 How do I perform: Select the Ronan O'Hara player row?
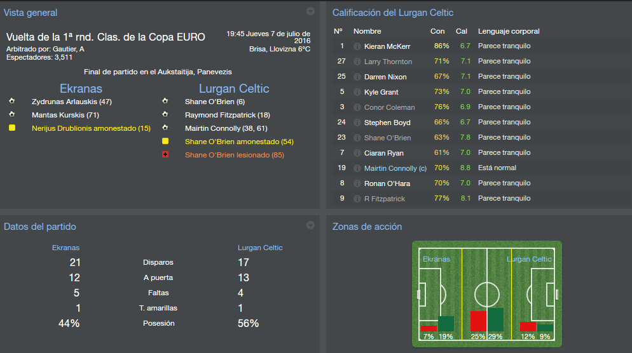[479, 183]
